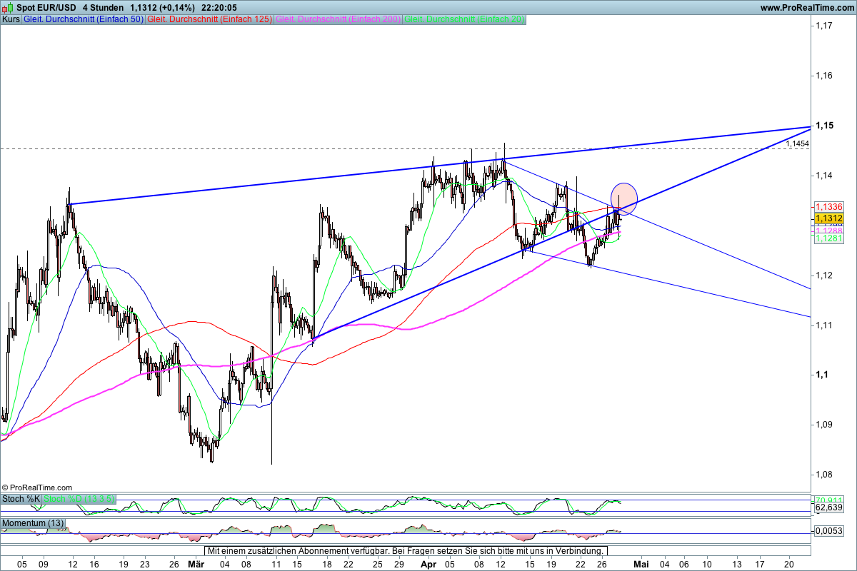Click the bold 1,15 price axis label

[x=824, y=126]
